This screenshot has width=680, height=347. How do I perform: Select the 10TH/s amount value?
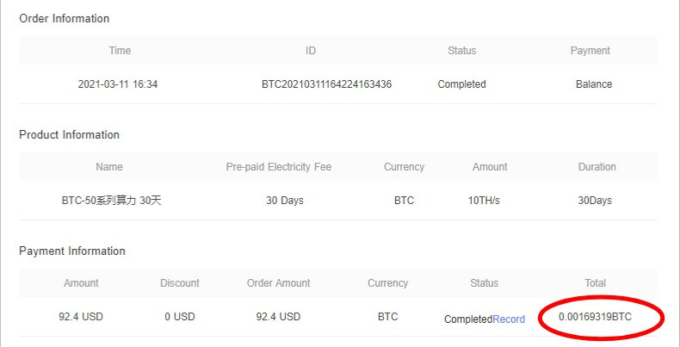pos(484,201)
